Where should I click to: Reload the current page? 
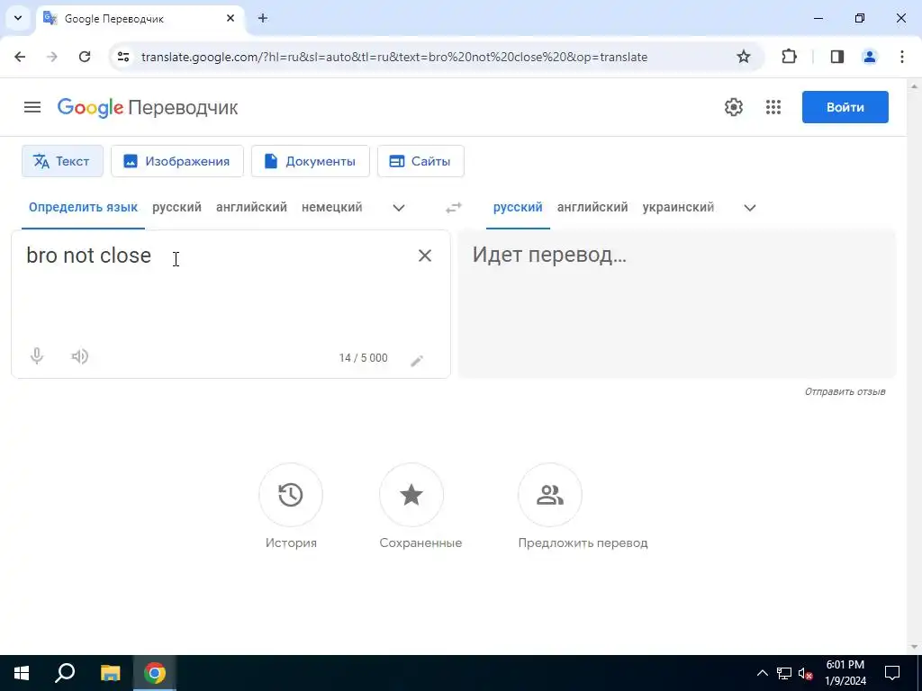[85, 57]
